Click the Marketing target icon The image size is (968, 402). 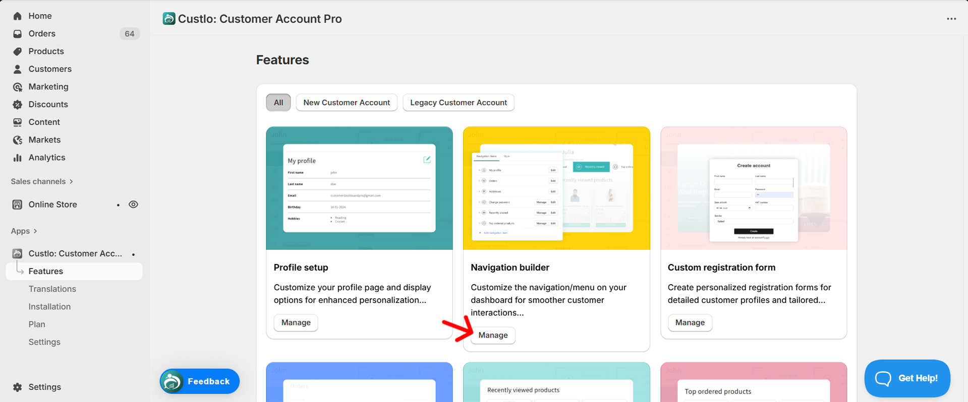coord(18,87)
